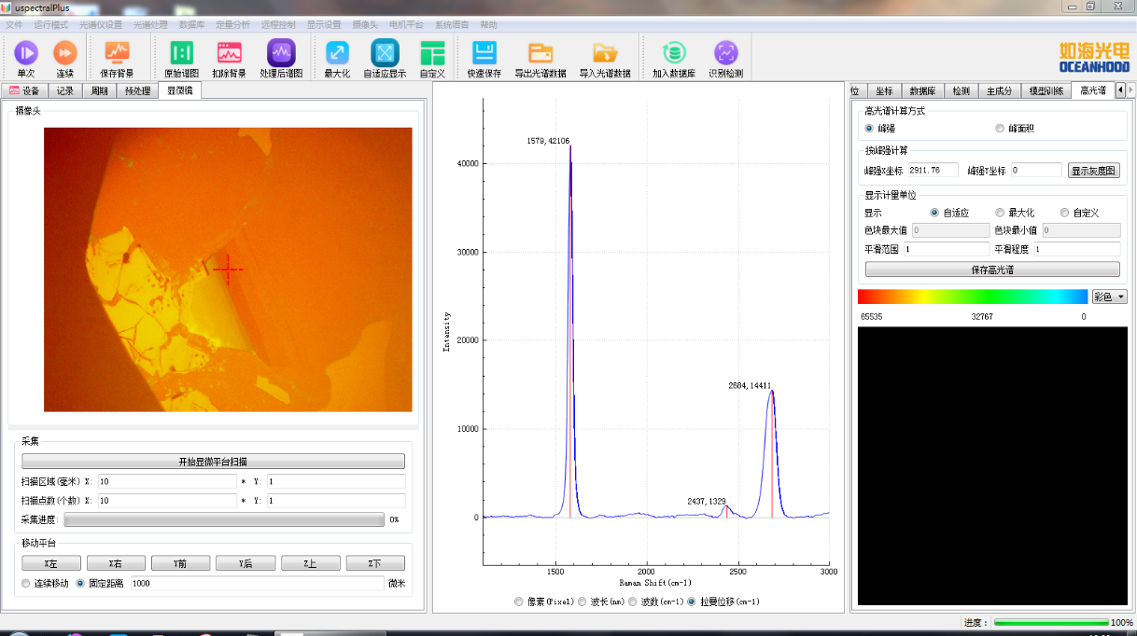Enable the 连续移动 continuous move option
The width and height of the screenshot is (1137, 636).
26,584
